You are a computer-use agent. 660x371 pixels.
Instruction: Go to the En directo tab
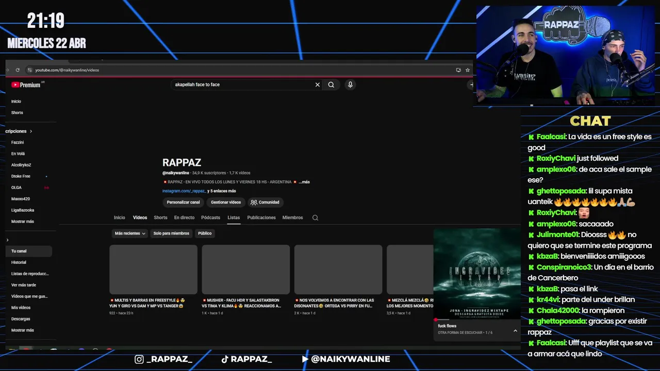coord(184,217)
